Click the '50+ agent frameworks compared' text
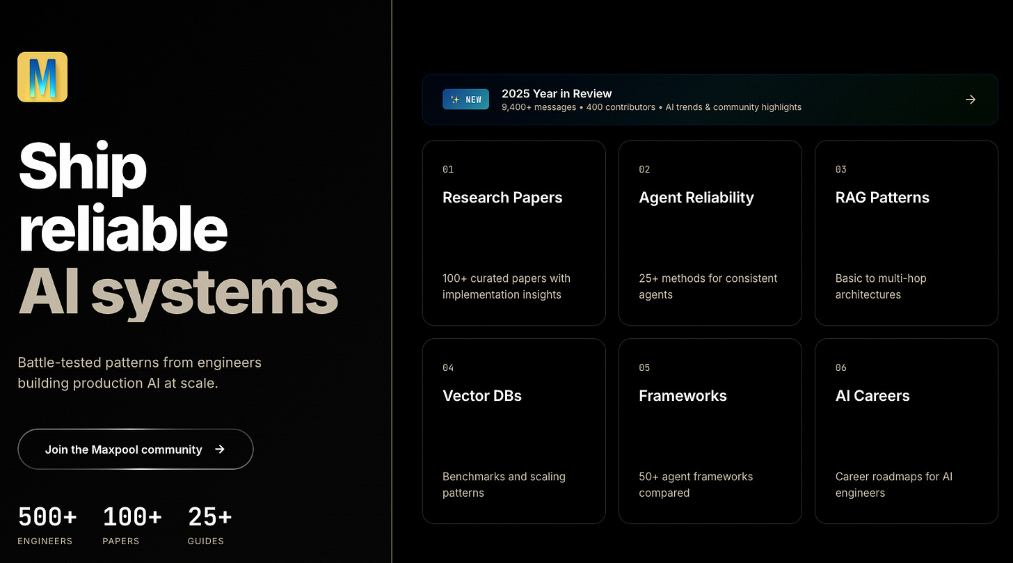The height and width of the screenshot is (563, 1013). coord(696,485)
